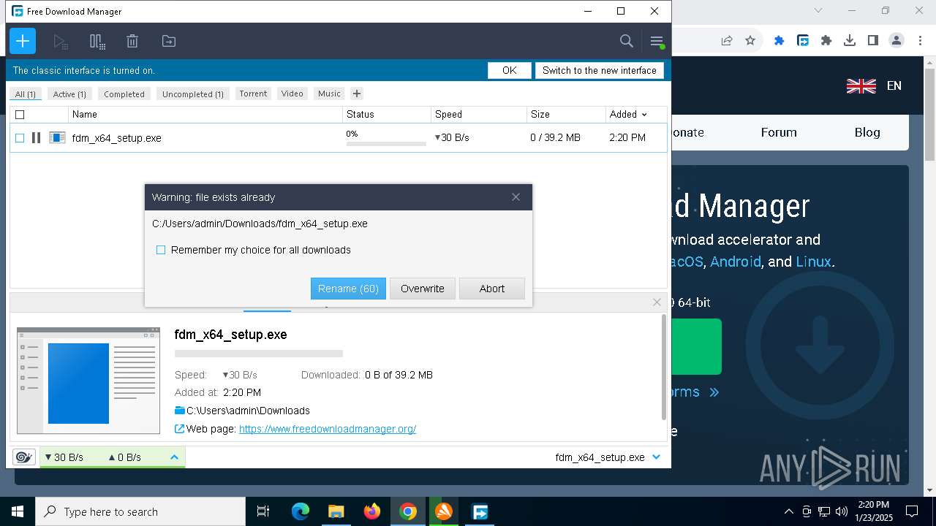Close the file exists warning dialog

point(516,197)
